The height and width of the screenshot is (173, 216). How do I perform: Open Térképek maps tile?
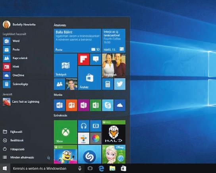66,65
